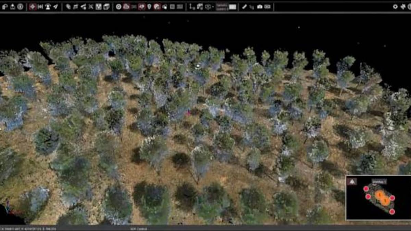Click the point-to-point distance icon
The image size is (411, 231).
[x=252, y=7]
